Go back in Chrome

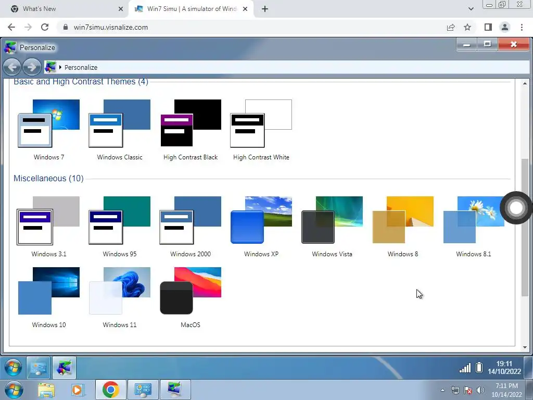11,27
